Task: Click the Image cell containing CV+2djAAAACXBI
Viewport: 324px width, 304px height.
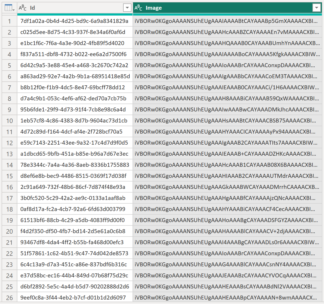Action: pyautogui.click(x=227, y=231)
